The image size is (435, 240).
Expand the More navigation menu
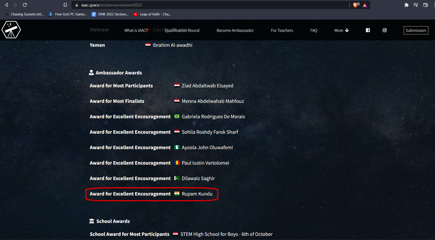pyautogui.click(x=341, y=30)
